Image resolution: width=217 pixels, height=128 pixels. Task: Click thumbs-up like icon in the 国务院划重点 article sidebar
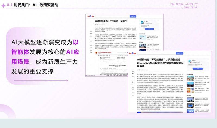coord(91,41)
